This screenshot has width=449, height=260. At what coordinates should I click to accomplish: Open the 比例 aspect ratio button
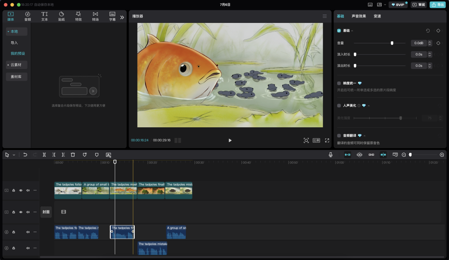(316, 141)
